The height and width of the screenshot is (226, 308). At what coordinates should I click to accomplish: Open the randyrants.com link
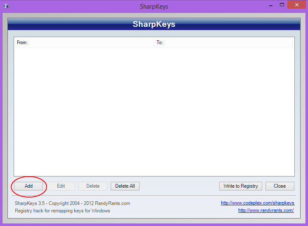(266, 210)
